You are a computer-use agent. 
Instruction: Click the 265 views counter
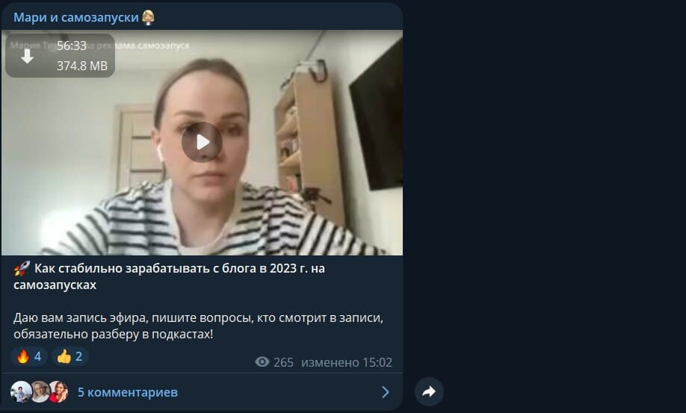click(x=283, y=362)
